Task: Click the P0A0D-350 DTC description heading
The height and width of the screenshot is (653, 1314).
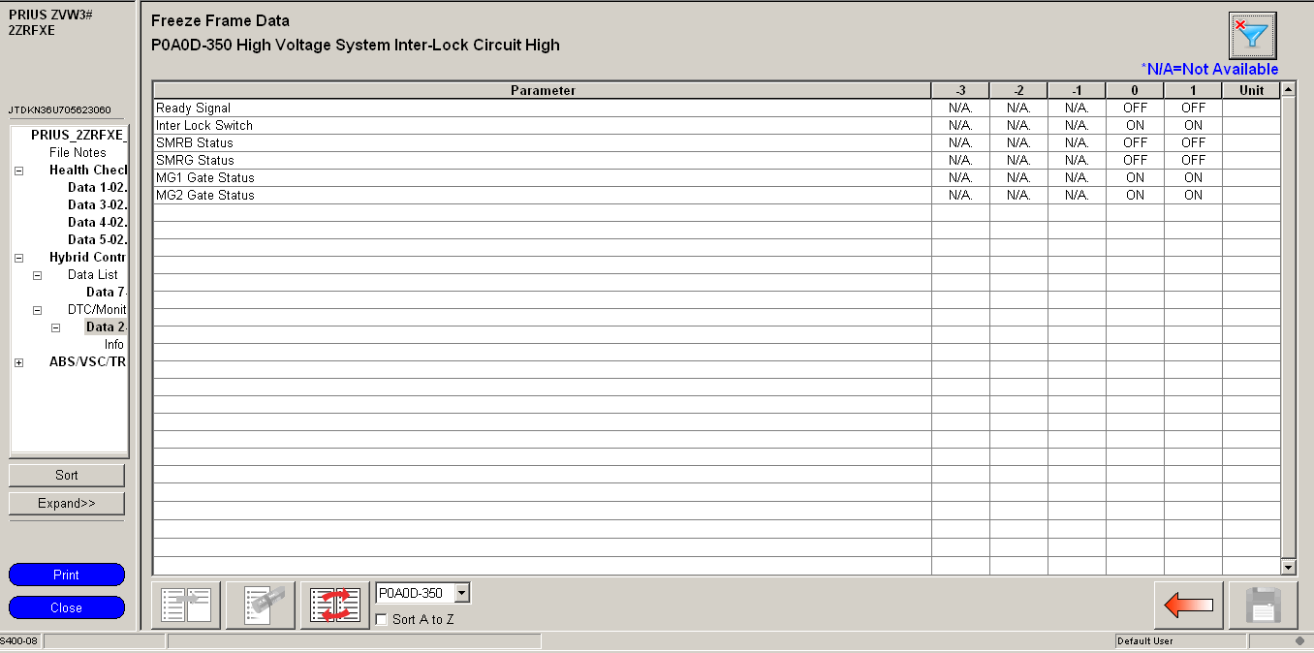Action: tap(356, 46)
